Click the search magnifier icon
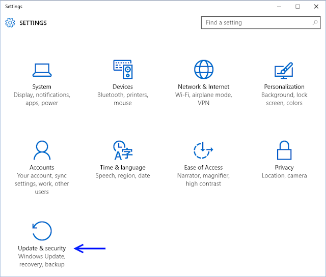This screenshot has width=326, height=277. point(315,22)
